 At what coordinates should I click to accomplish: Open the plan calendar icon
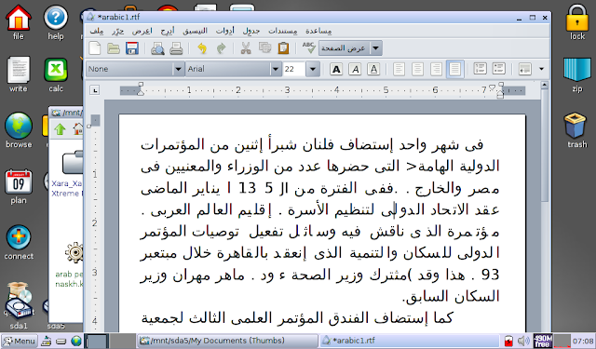tap(19, 186)
